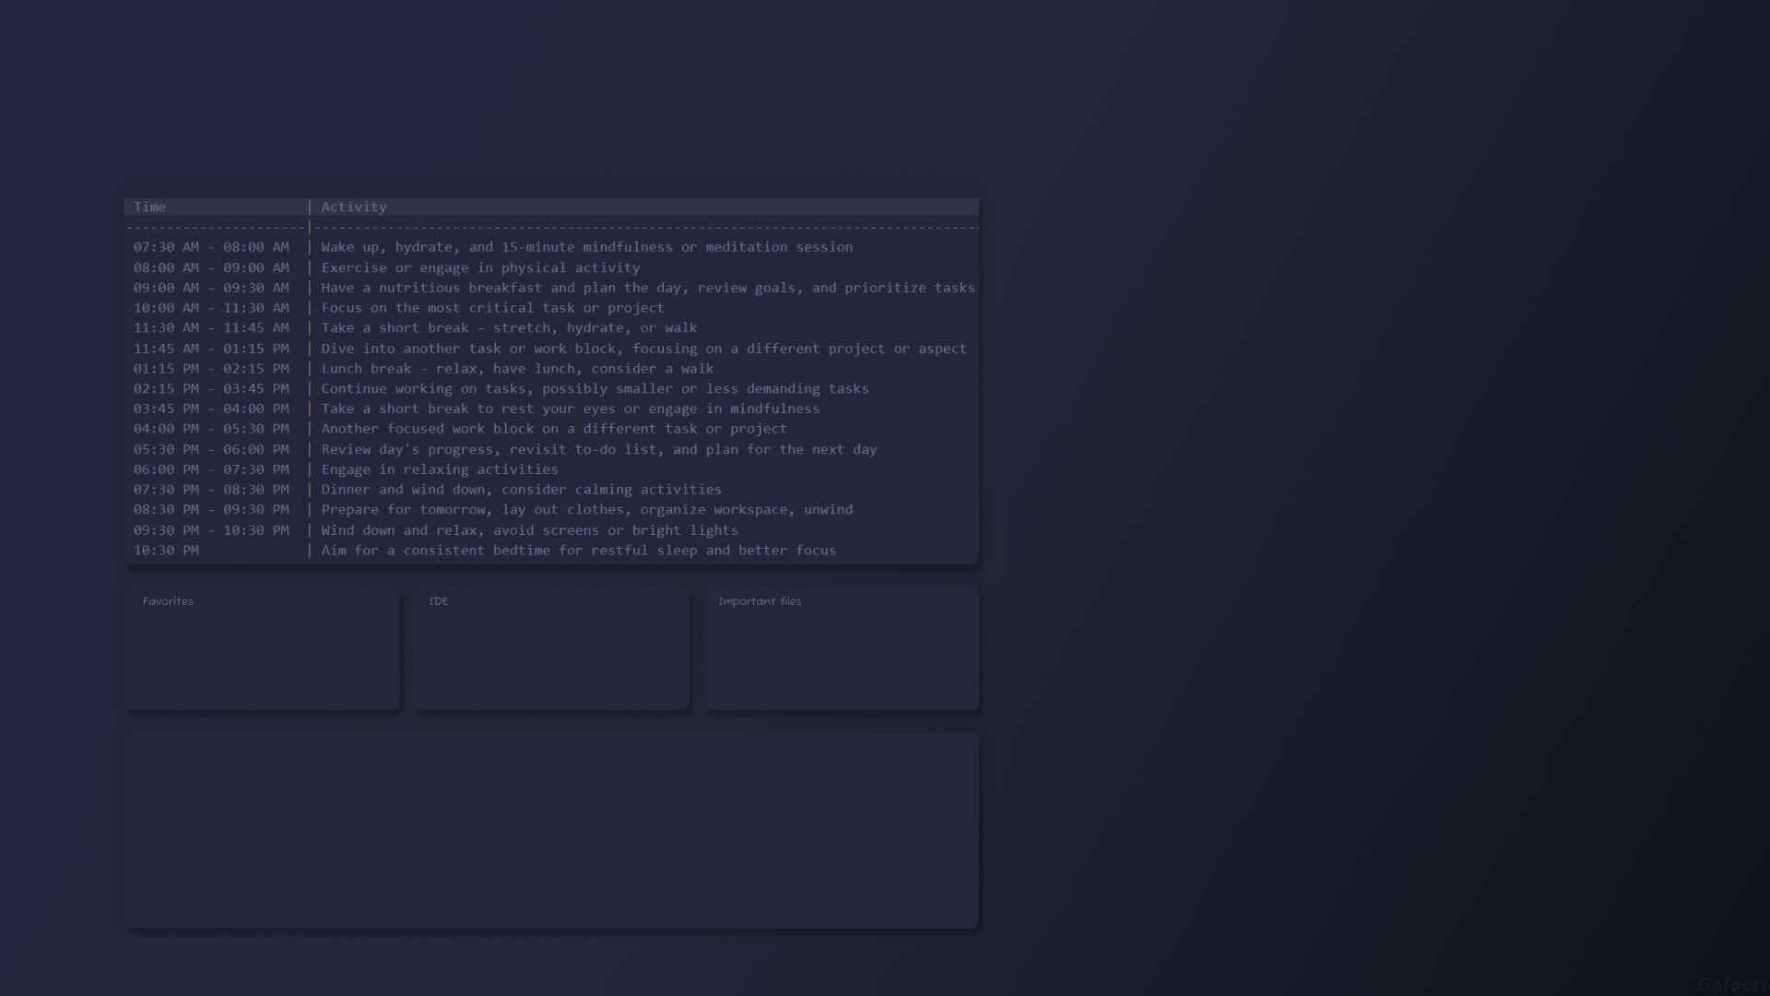Click the schedule table header divider line
The width and height of the screenshot is (1770, 996).
(x=551, y=227)
